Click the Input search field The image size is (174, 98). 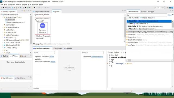(44, 53)
